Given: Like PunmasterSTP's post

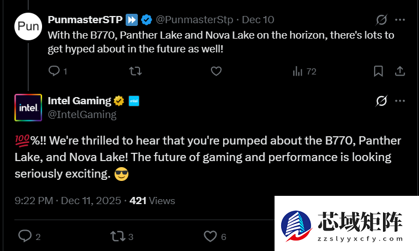Looking at the screenshot, I should click(x=216, y=71).
